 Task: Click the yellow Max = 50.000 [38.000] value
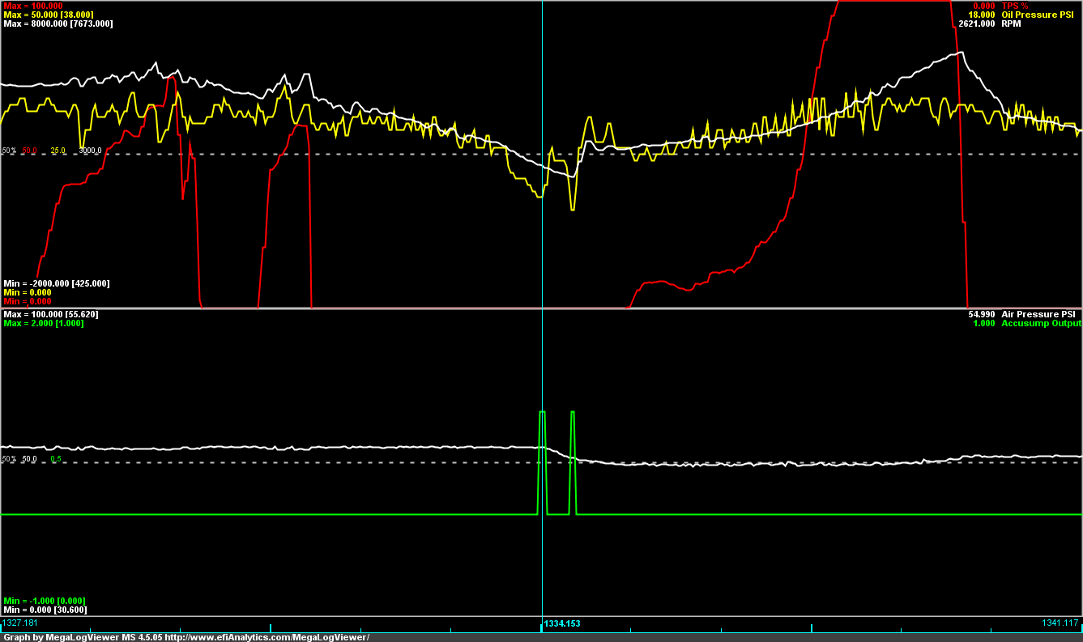53,15
